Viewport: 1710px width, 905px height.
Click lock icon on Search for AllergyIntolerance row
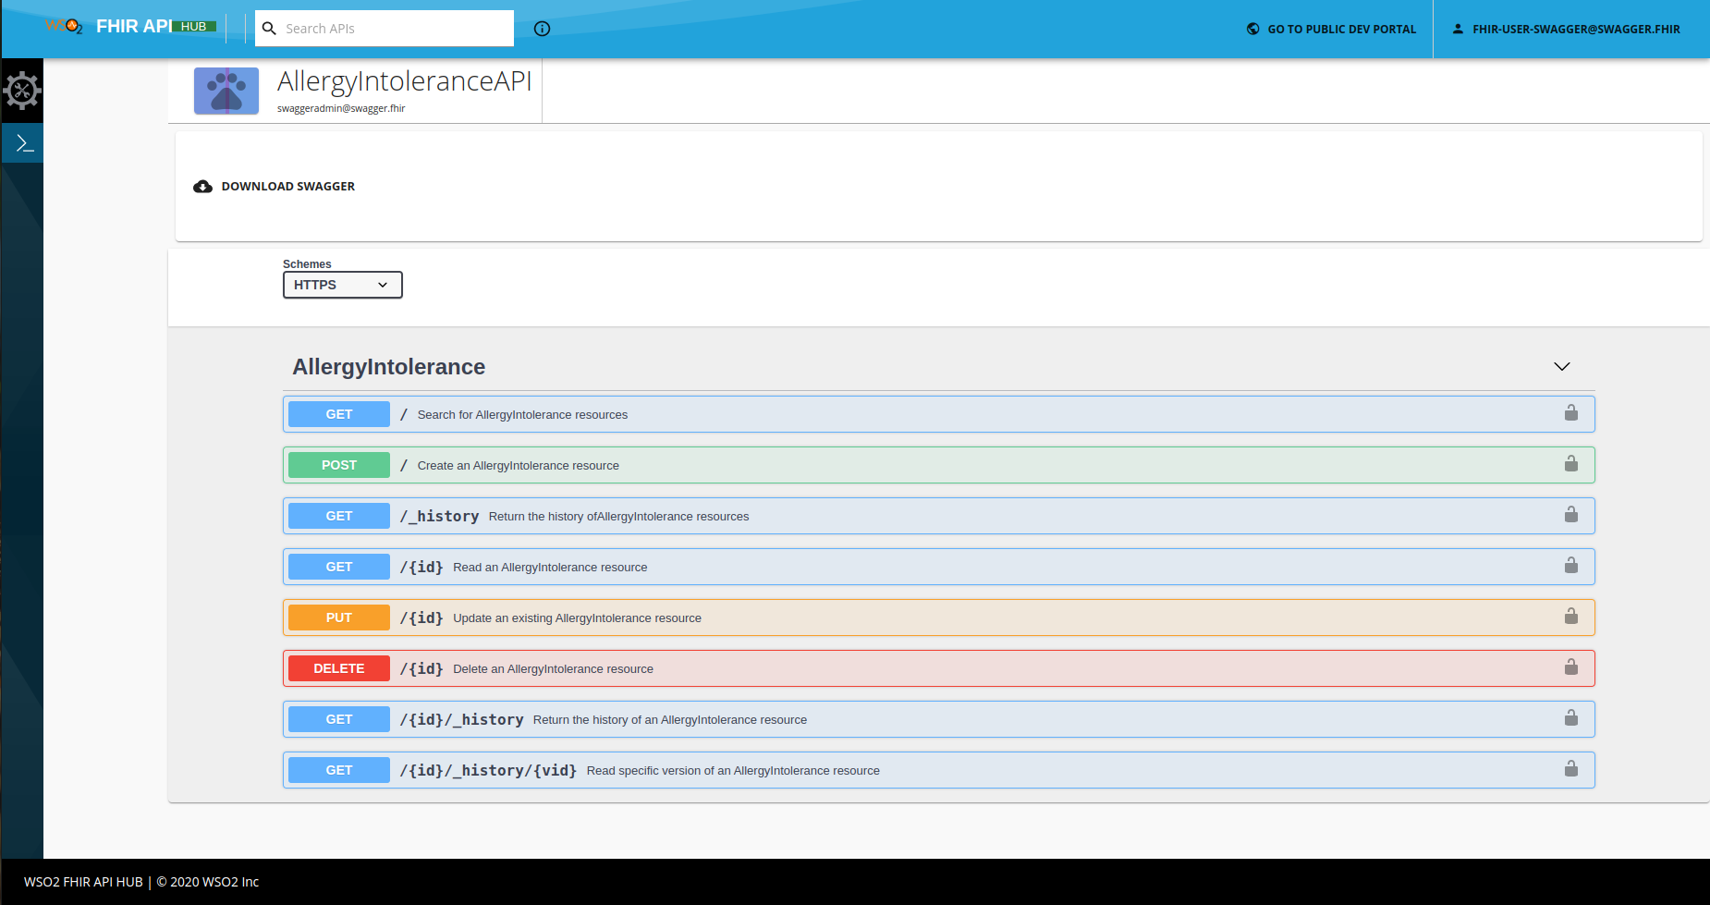coord(1571,413)
